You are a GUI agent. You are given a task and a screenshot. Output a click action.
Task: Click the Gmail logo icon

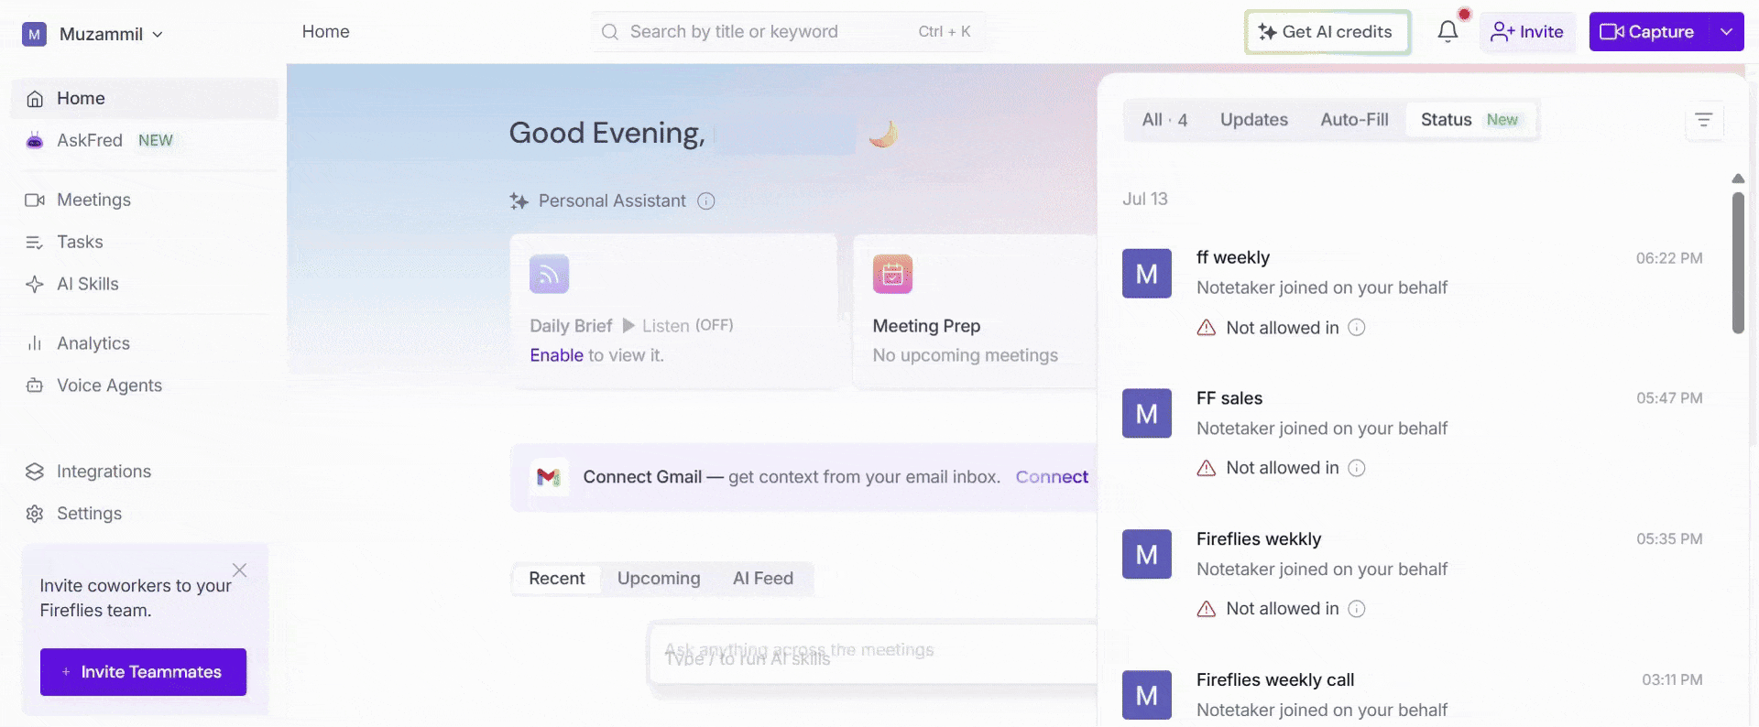549,477
